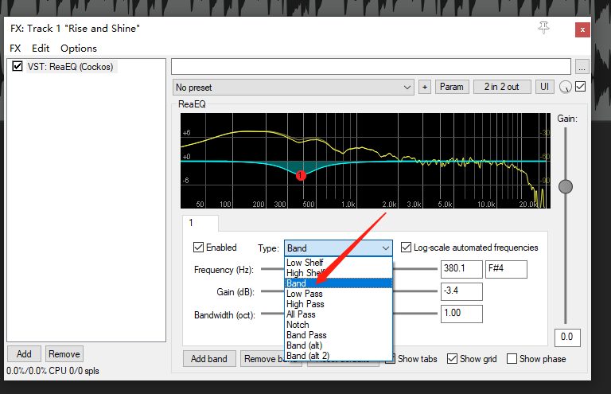Select Band (alt 2) filter type

tap(338, 356)
